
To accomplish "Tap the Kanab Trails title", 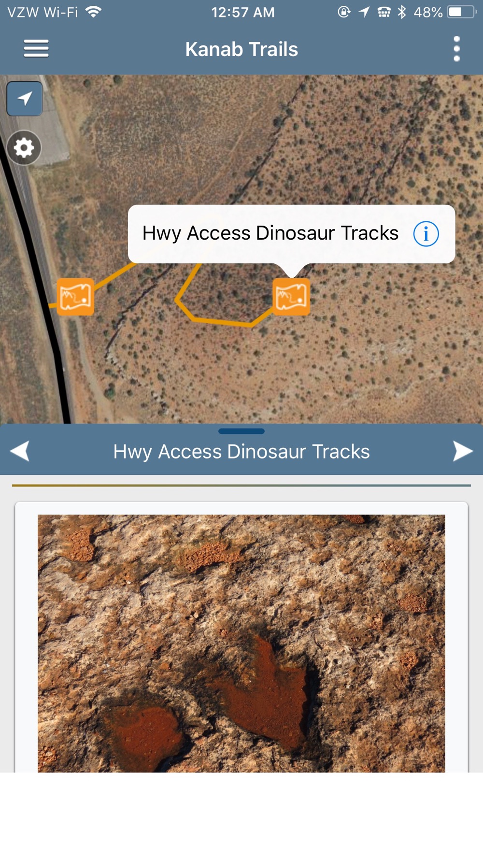I will pos(241,49).
